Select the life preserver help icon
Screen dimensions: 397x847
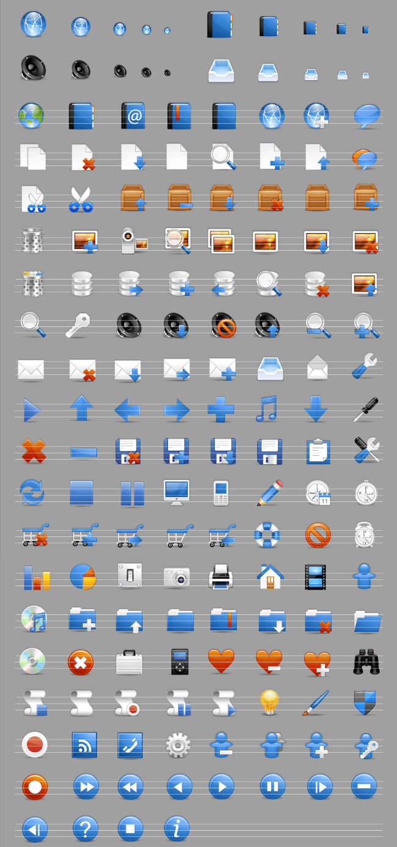pos(267,535)
